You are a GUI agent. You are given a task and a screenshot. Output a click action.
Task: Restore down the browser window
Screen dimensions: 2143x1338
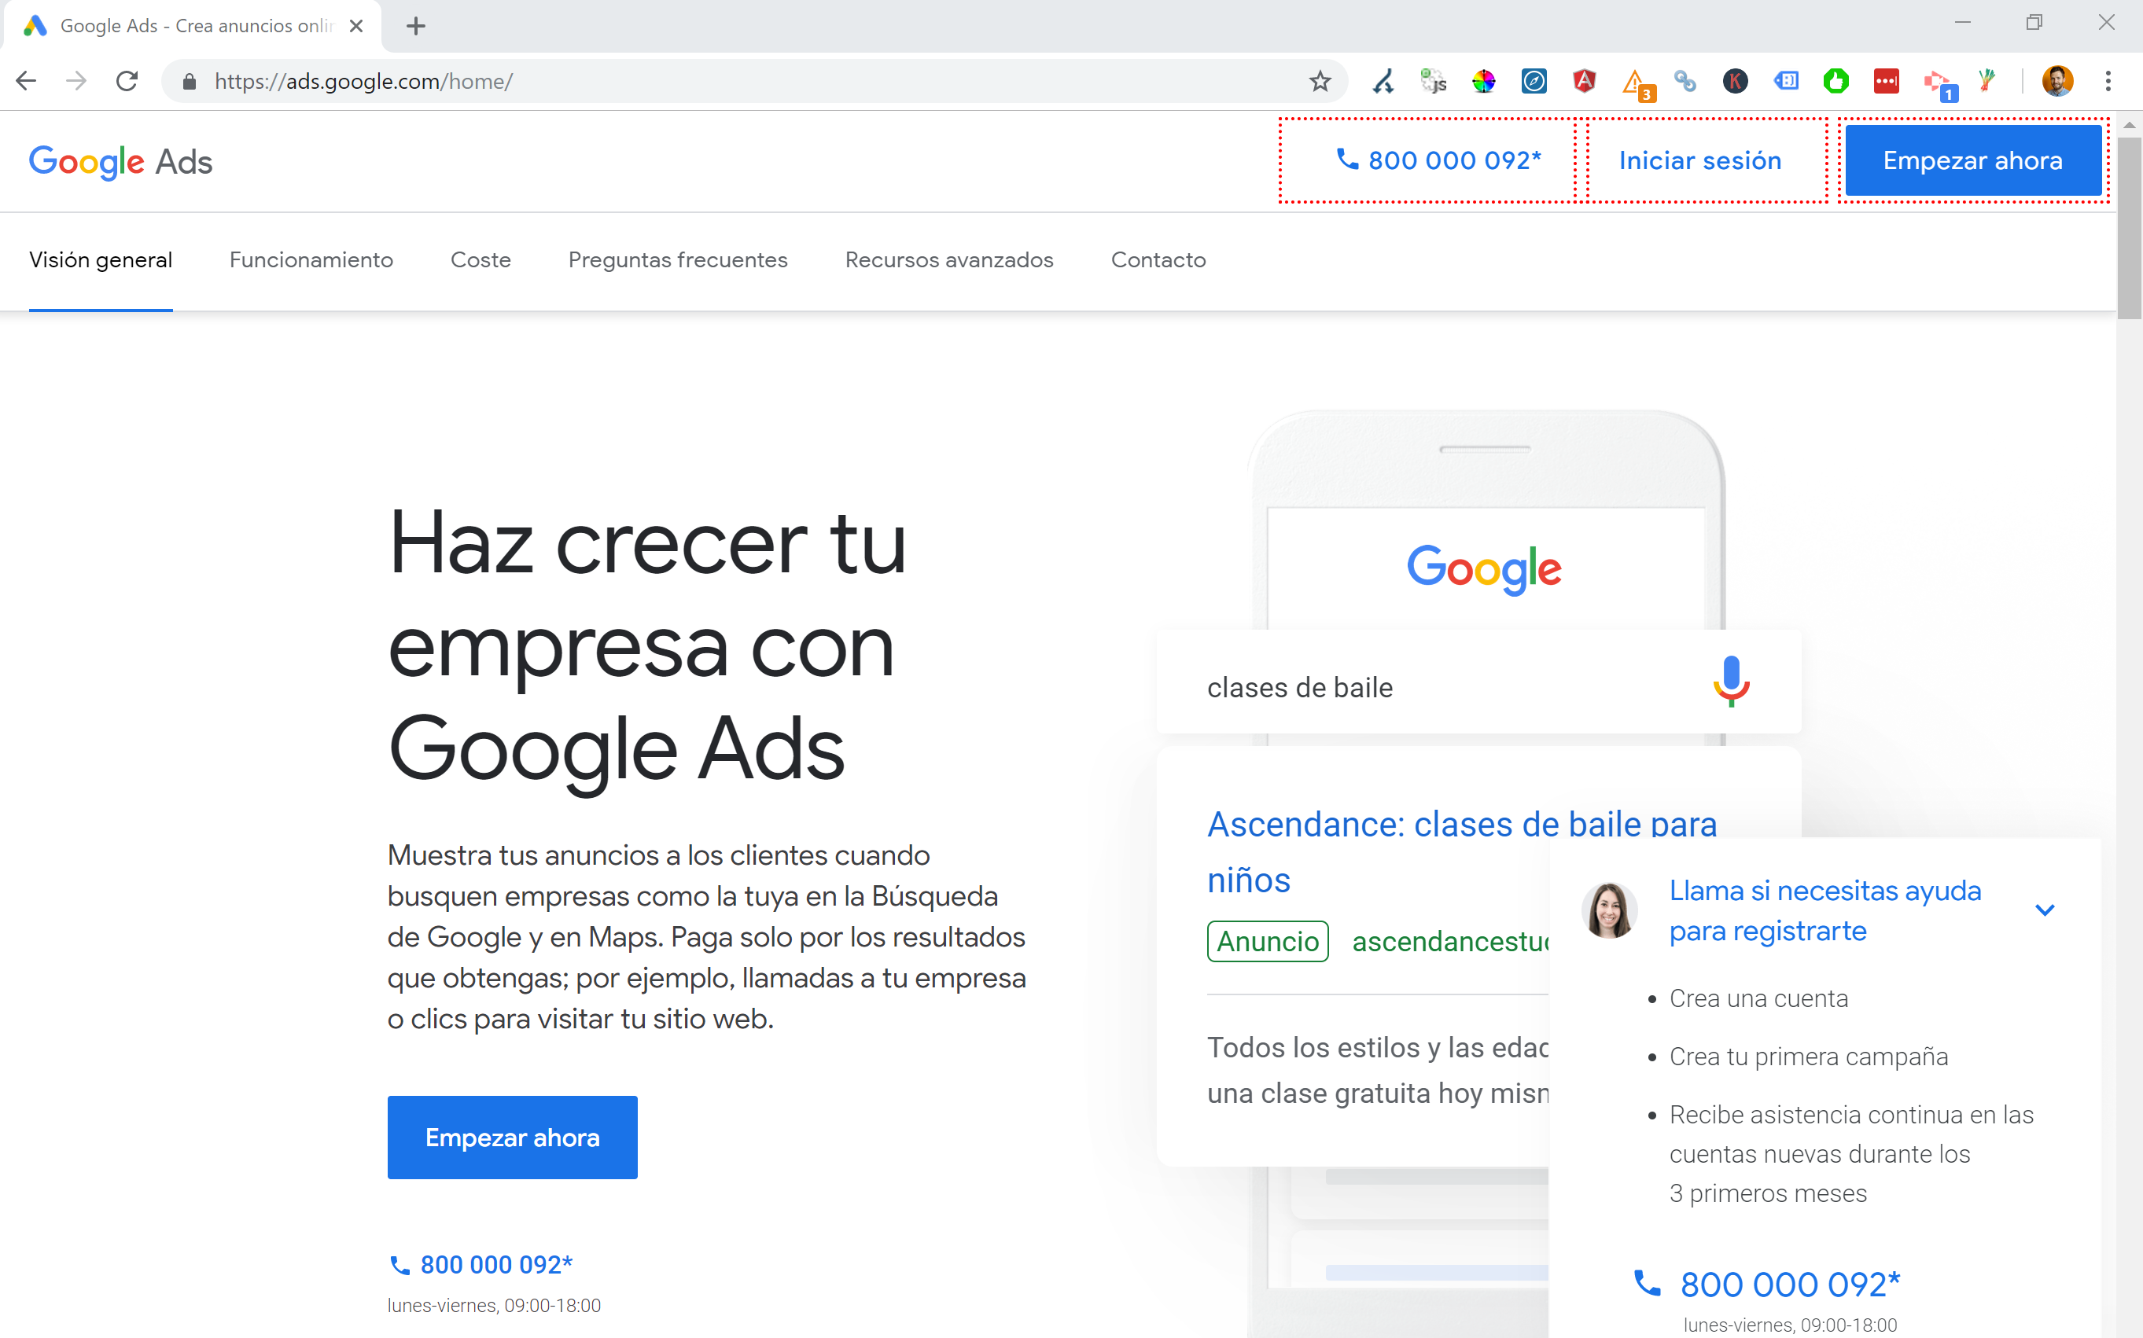click(x=2034, y=23)
